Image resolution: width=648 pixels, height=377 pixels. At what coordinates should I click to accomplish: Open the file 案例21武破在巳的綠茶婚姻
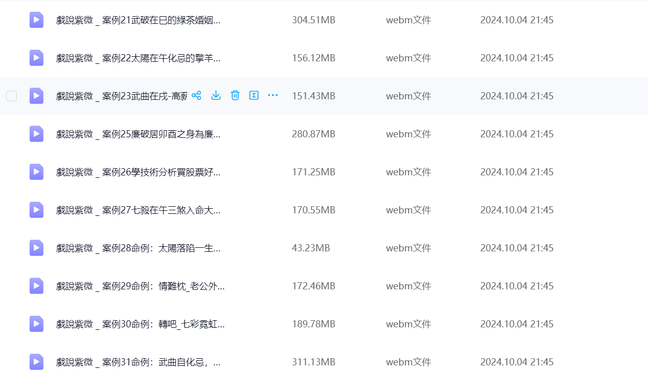(x=138, y=20)
